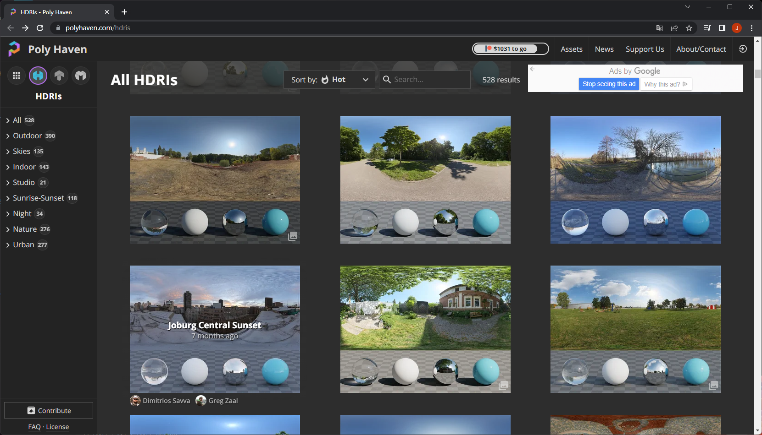Open the browser side panel
762x435 pixels.
click(722, 28)
